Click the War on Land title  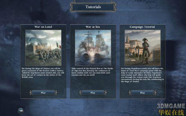[x=43, y=27]
